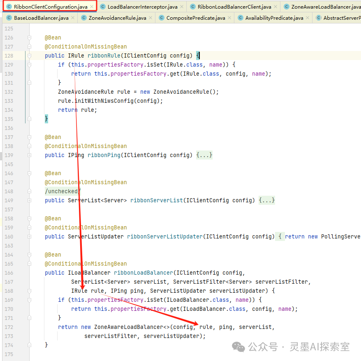The height and width of the screenshot is (361, 361).
Task: Collapse ribbonRule method at line 128
Action: pos(29,56)
